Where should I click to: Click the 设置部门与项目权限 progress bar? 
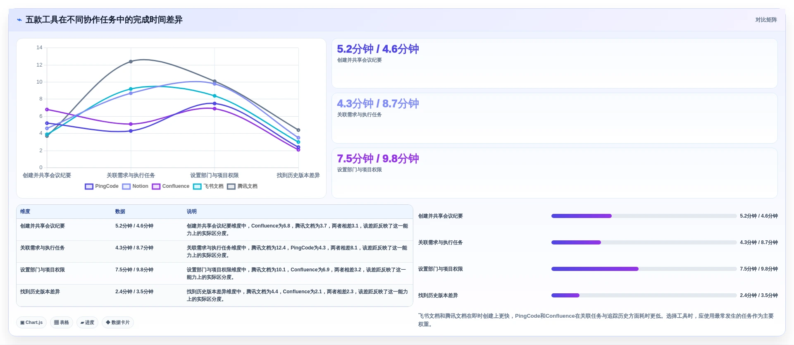(644, 269)
